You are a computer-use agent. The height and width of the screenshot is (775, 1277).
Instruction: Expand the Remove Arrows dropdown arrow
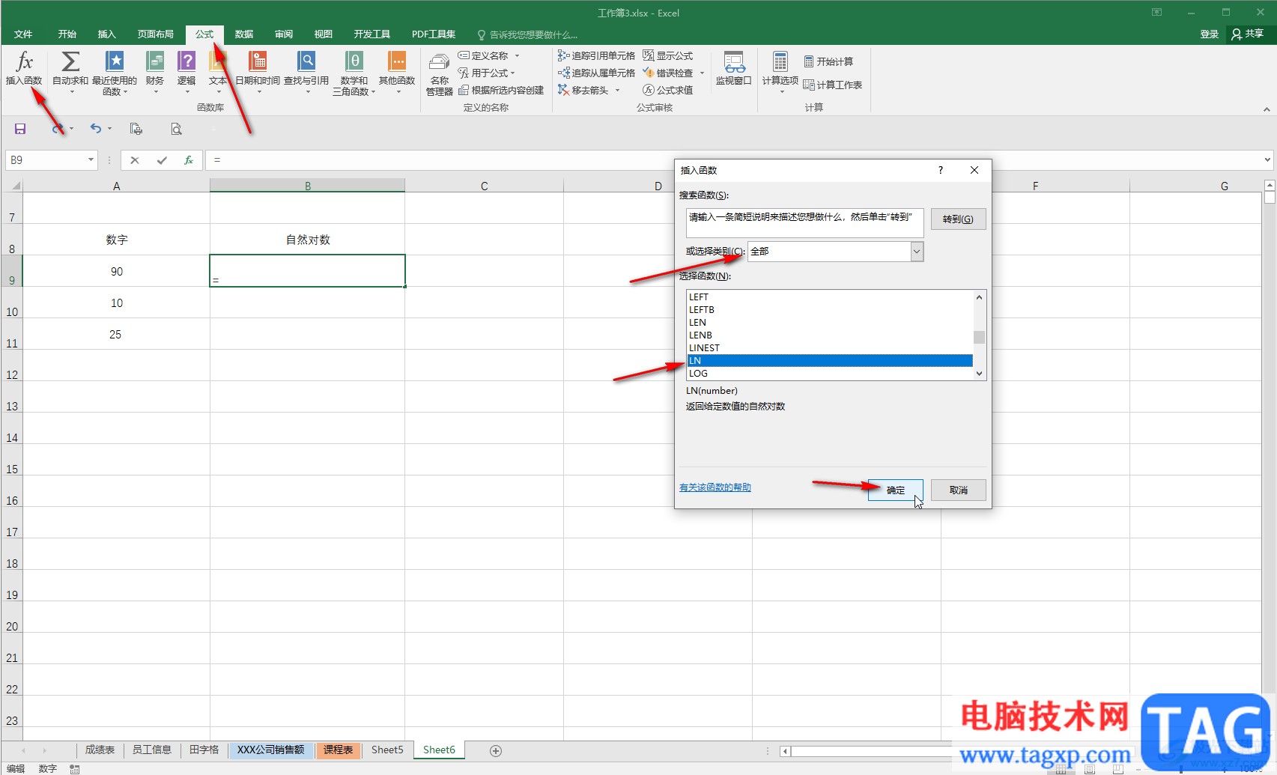pyautogui.click(x=617, y=91)
